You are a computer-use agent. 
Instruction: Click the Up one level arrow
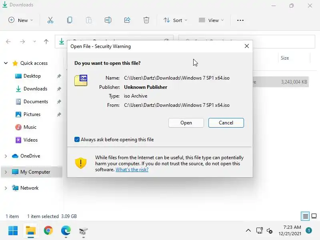(x=46, y=42)
